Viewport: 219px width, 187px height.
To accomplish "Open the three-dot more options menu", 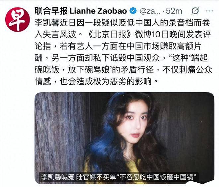I will click(x=210, y=11).
